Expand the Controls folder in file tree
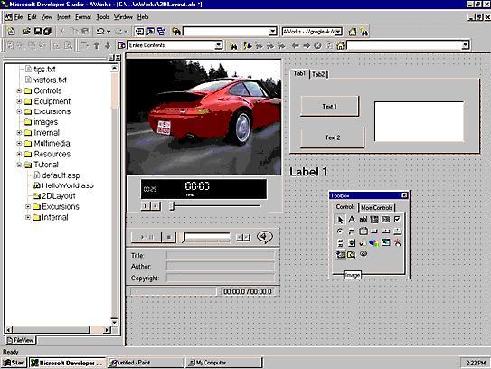This screenshot has width=491, height=369. tap(19, 90)
